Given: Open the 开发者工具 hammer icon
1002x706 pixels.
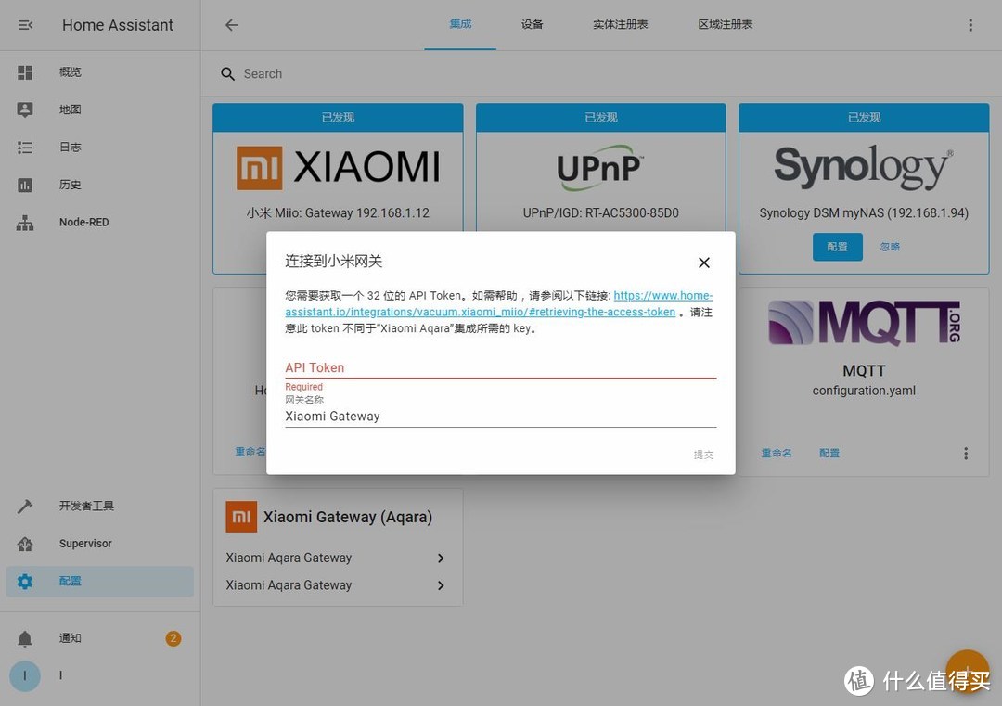Looking at the screenshot, I should (25, 506).
